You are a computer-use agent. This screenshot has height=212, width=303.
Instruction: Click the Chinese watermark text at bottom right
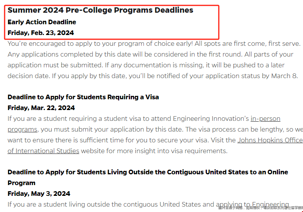pyautogui.click(x=260, y=208)
